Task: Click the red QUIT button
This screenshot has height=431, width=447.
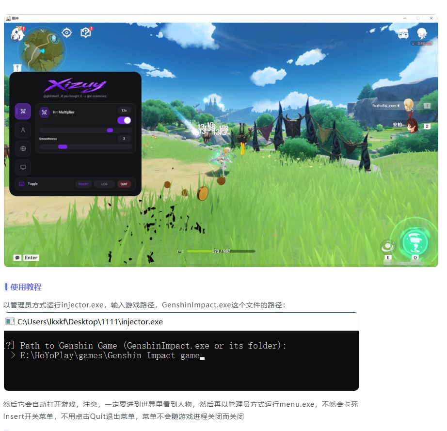Action: (124, 184)
